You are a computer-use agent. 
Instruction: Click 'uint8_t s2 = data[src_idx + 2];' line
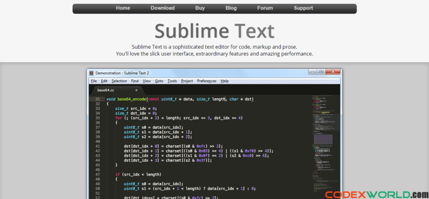pos(158,137)
